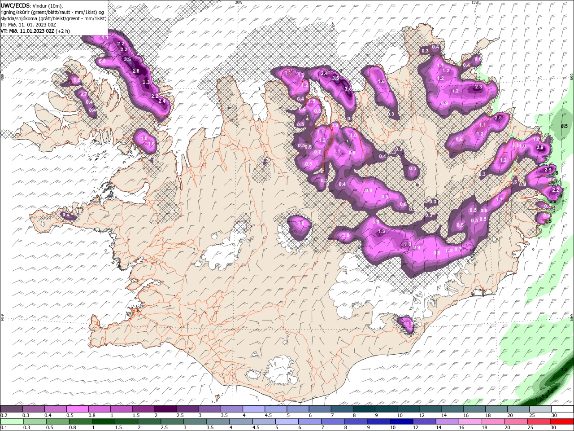Click the '0.2' label of the snow legend

(x=4, y=415)
